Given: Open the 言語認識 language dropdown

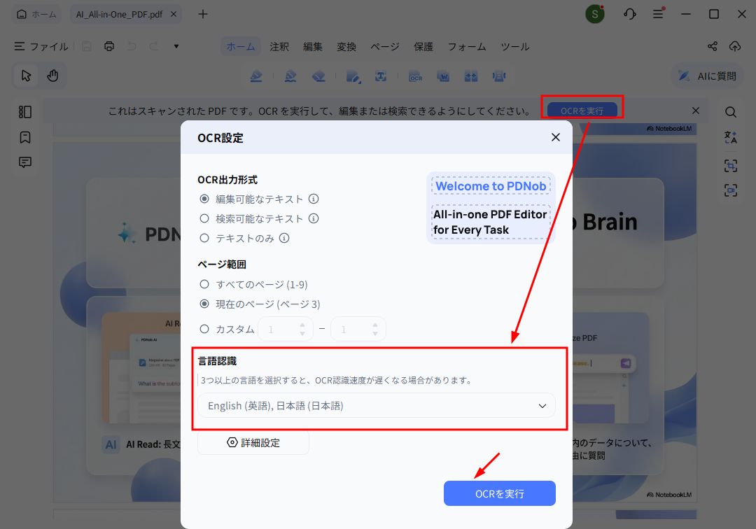Looking at the screenshot, I should pyautogui.click(x=377, y=406).
